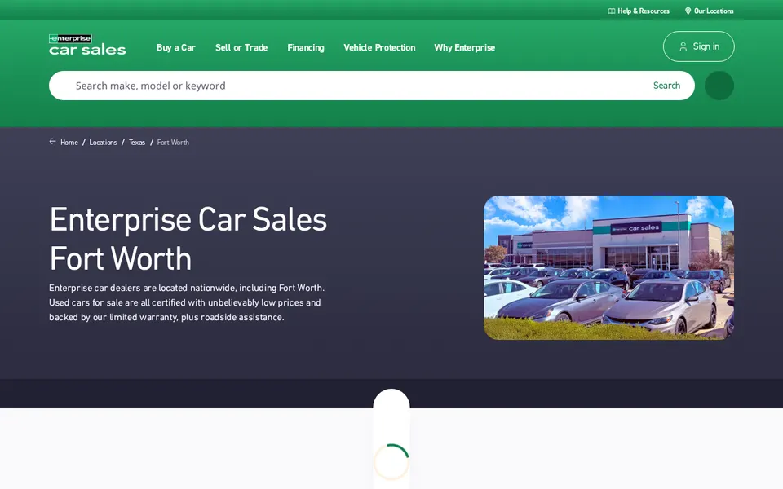Go to Locations breadcrumb link
This screenshot has width=783, height=489.
(103, 142)
